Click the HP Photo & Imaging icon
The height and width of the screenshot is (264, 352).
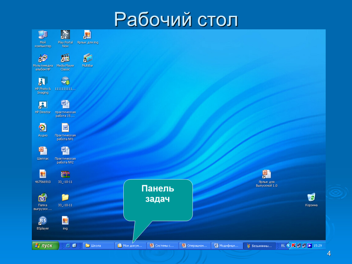click(x=43, y=81)
